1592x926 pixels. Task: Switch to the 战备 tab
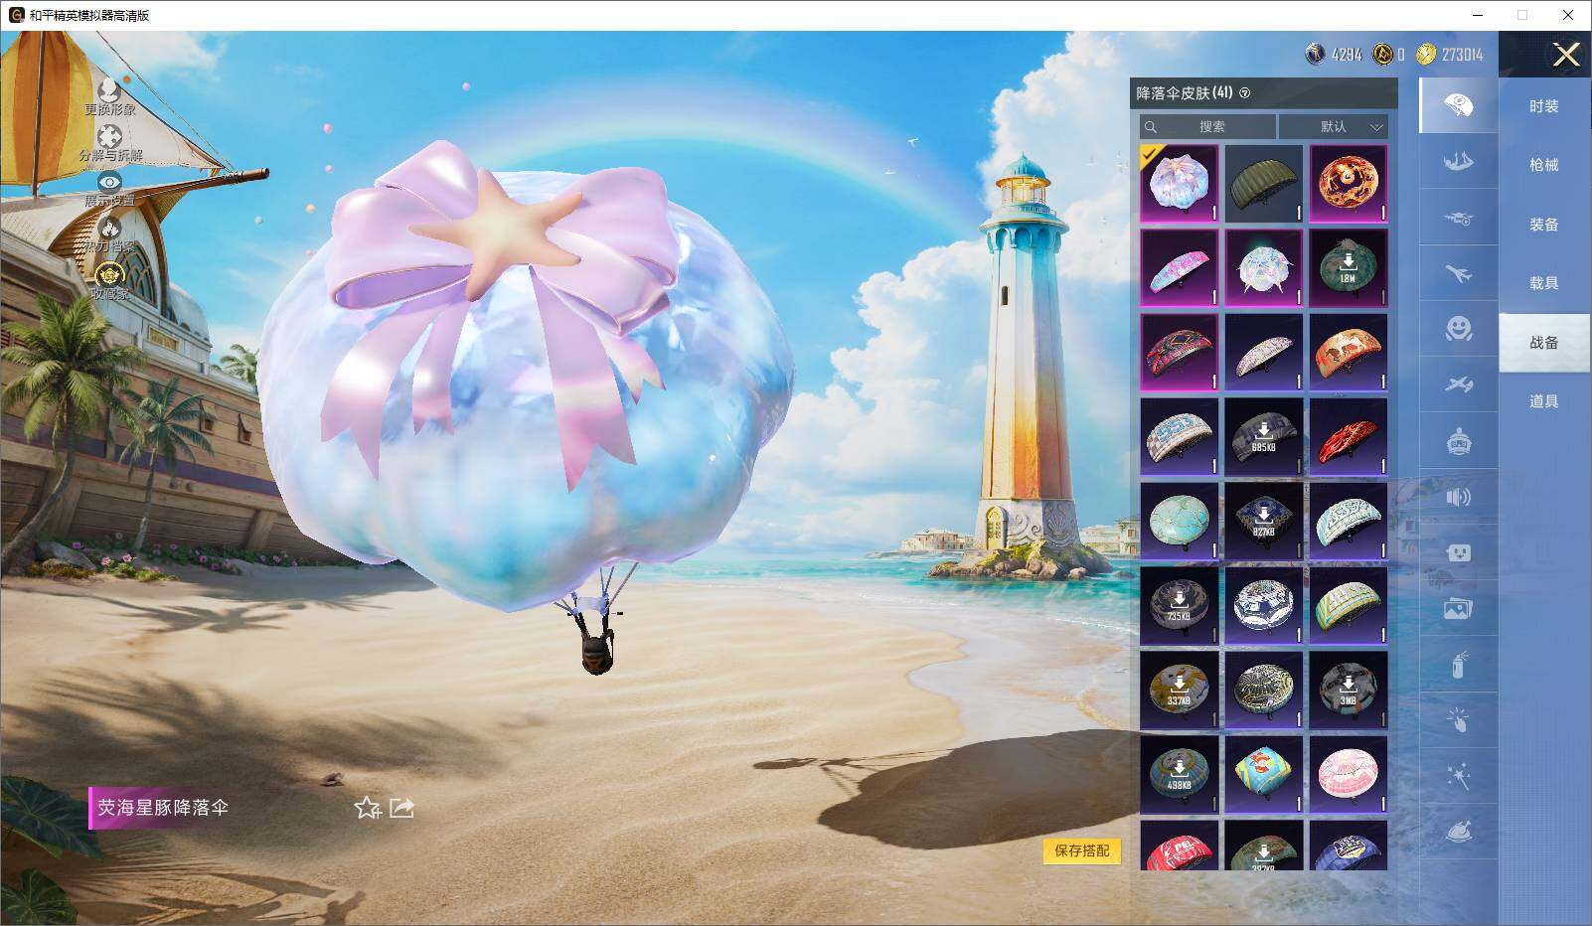point(1544,343)
